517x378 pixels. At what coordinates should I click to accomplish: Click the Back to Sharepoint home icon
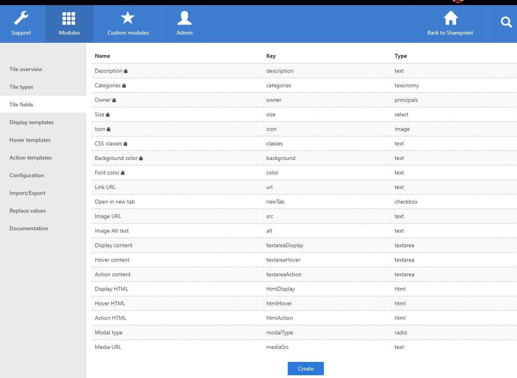[450, 18]
